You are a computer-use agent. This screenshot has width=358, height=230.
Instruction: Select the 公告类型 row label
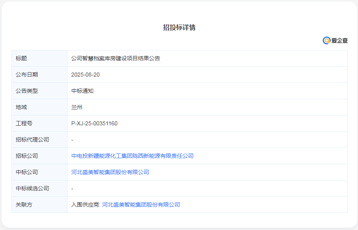[x=26, y=90]
